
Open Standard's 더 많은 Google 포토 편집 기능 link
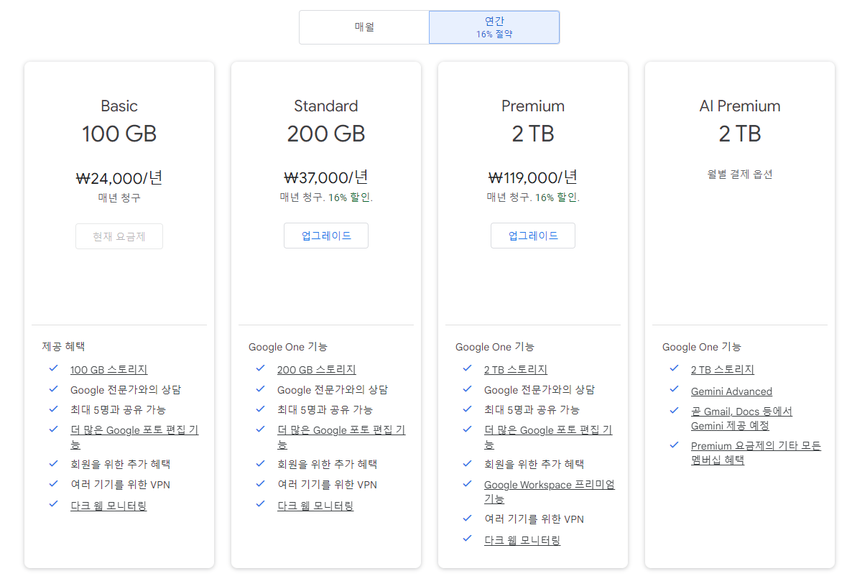click(341, 437)
